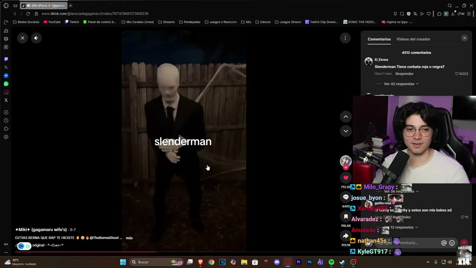Mute the TikTok video sound

pos(36,38)
